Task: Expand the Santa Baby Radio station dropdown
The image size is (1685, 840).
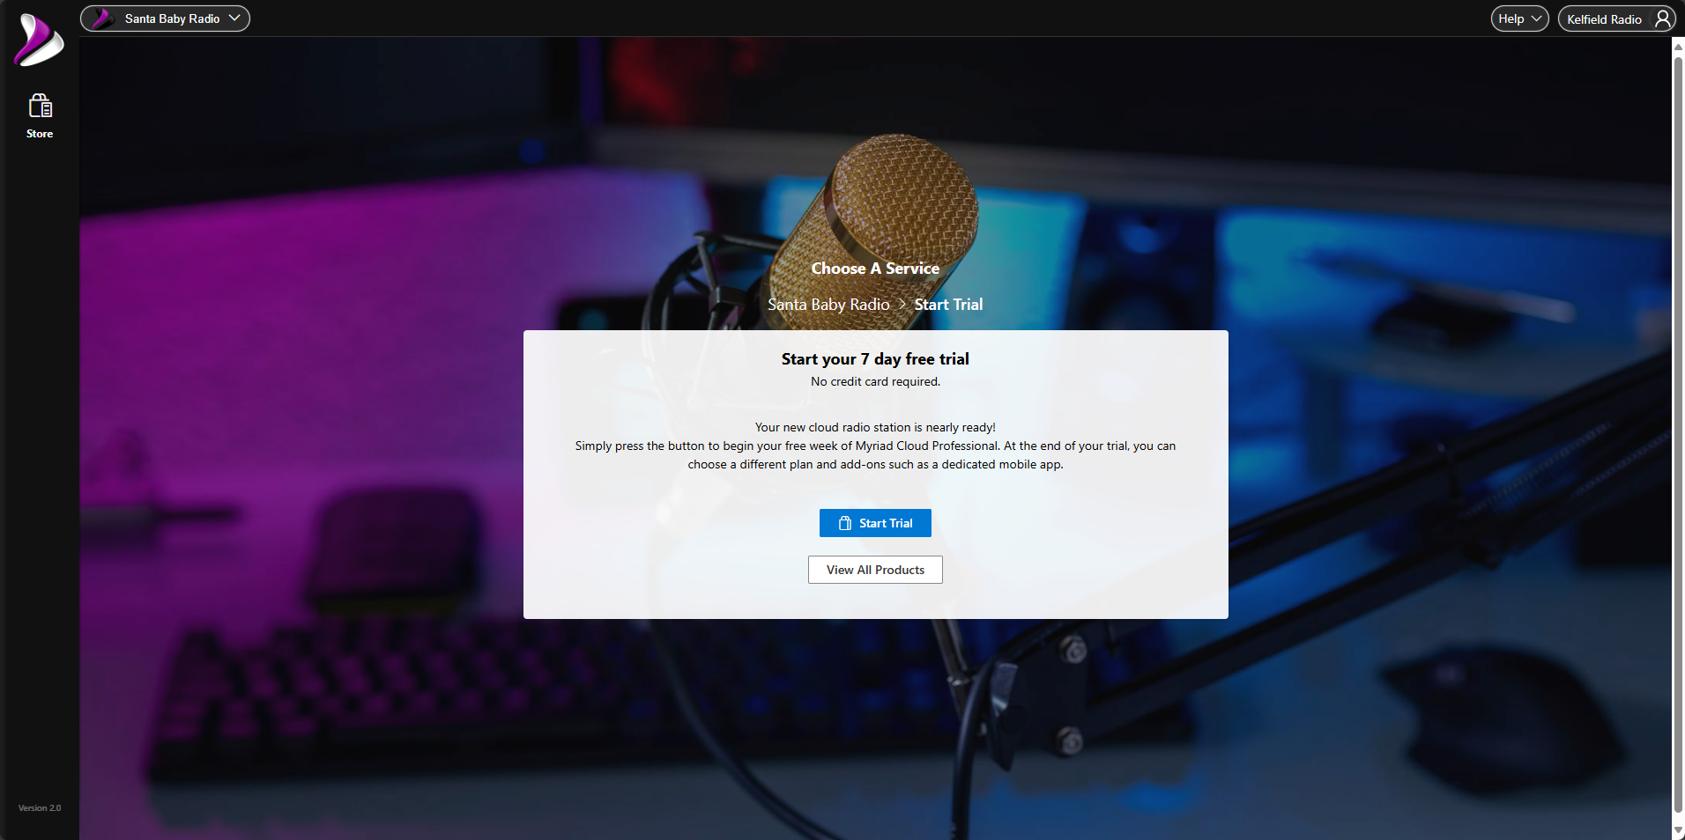Action: (x=165, y=18)
